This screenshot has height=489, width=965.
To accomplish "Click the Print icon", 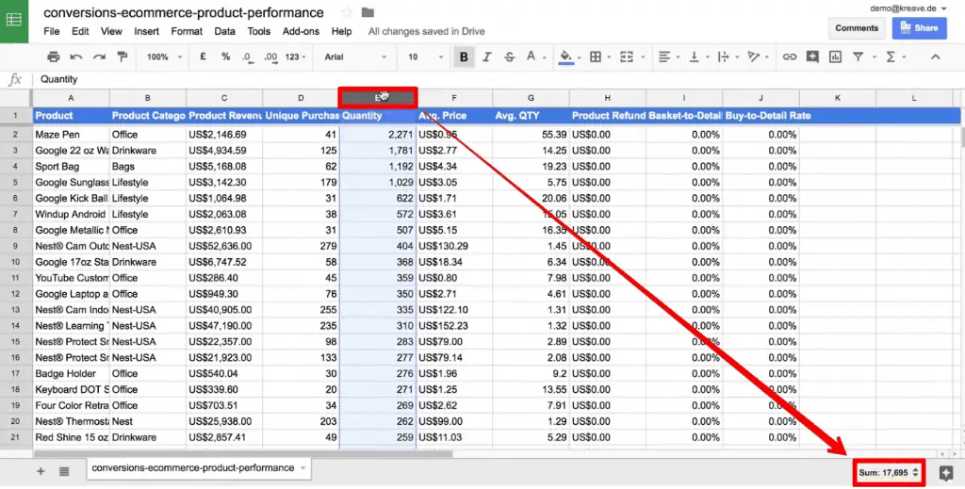I will point(54,57).
